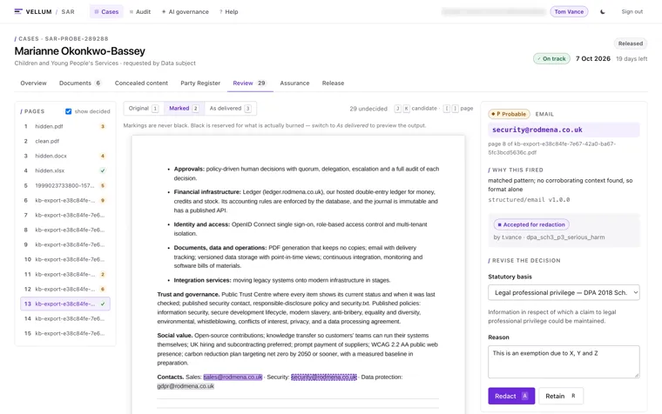Image resolution: width=662 pixels, height=414 pixels.
Task: Click the On track status badge
Action: (551, 58)
